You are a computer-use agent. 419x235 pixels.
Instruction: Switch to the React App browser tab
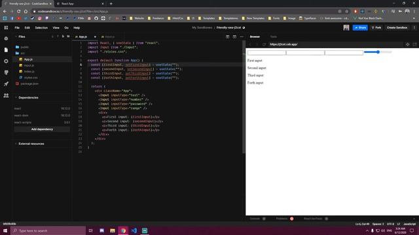click(x=80, y=4)
